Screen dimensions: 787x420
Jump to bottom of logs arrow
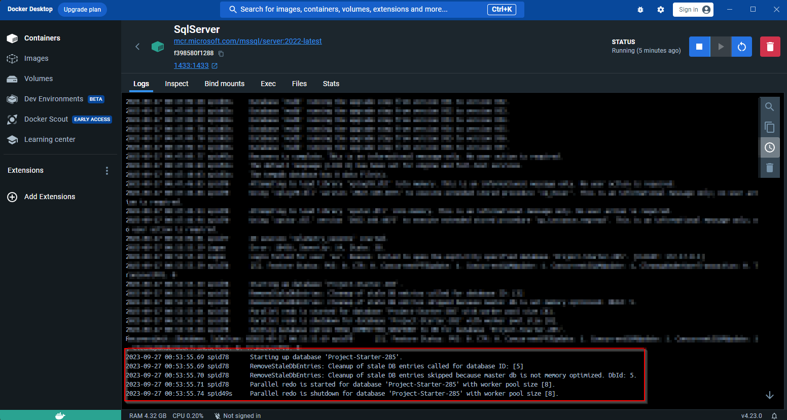(769, 395)
